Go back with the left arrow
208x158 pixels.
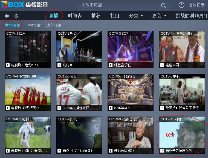coord(7,16)
